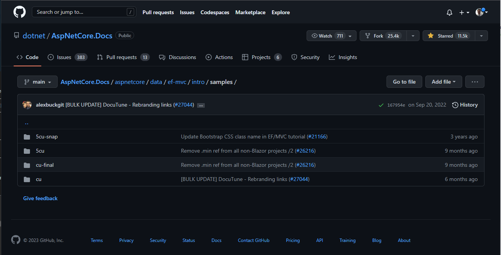
Task: Switch to the Issues tab
Action: (x=68, y=57)
